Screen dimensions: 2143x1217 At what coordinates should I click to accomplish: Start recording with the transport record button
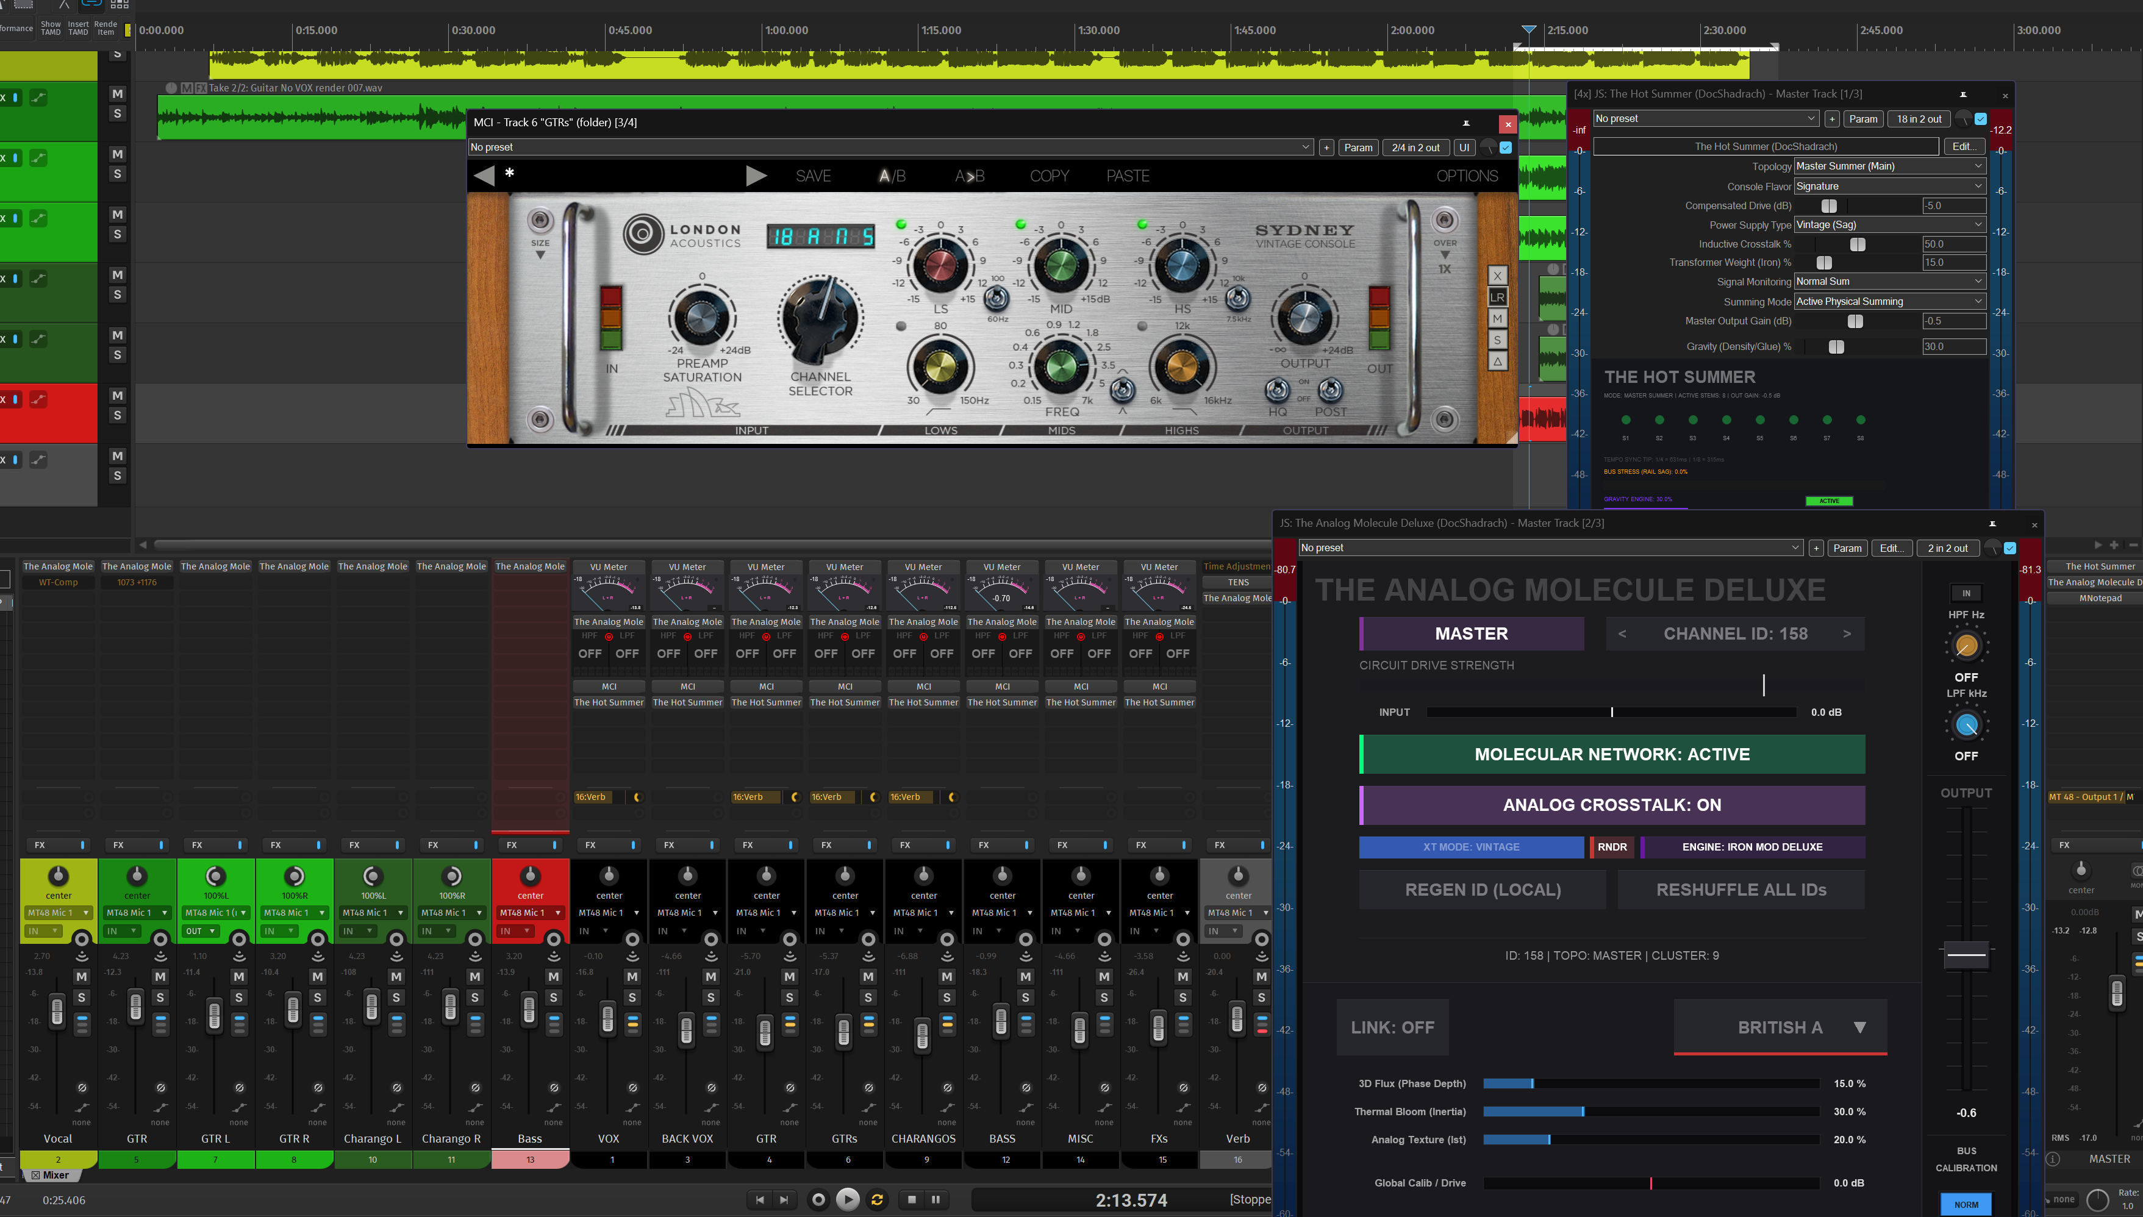[x=819, y=1199]
